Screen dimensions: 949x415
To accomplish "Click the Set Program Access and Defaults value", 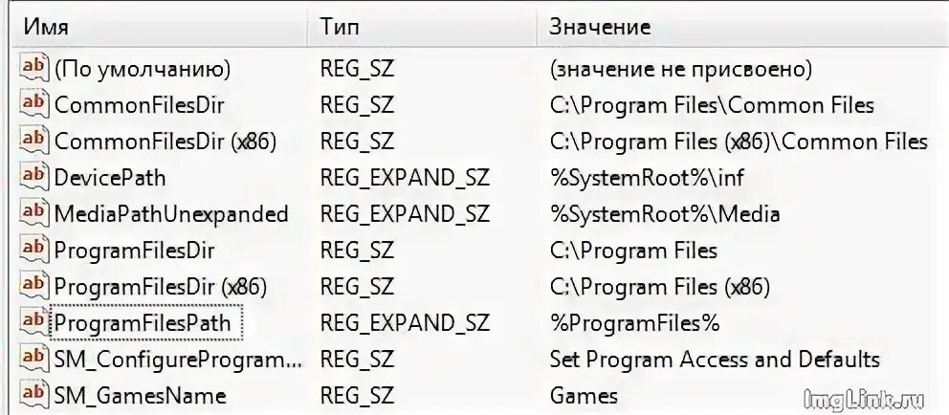I will point(715,360).
